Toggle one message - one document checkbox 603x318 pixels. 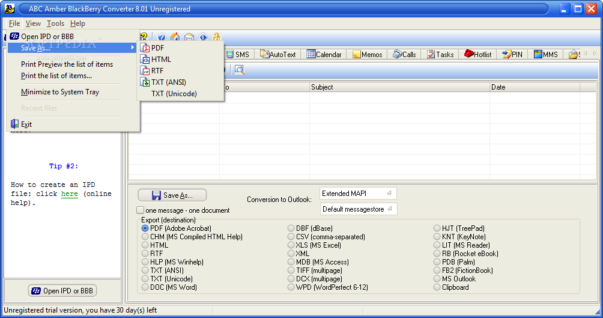click(141, 210)
